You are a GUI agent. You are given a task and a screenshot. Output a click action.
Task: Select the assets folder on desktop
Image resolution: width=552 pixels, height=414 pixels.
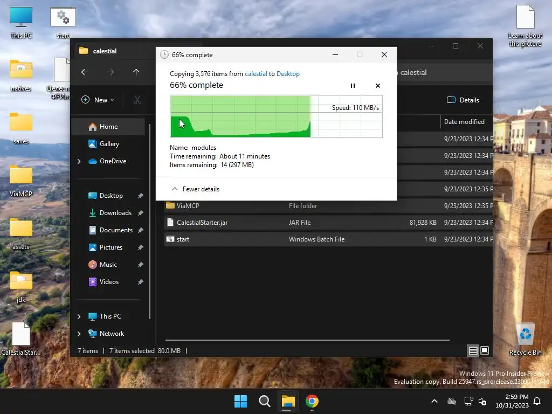point(21,234)
